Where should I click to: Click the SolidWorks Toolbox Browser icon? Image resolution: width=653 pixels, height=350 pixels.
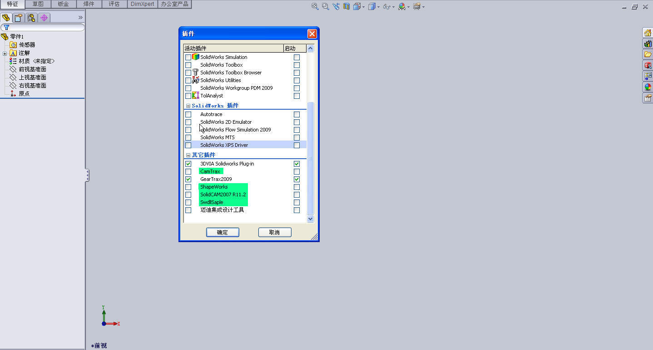(196, 72)
